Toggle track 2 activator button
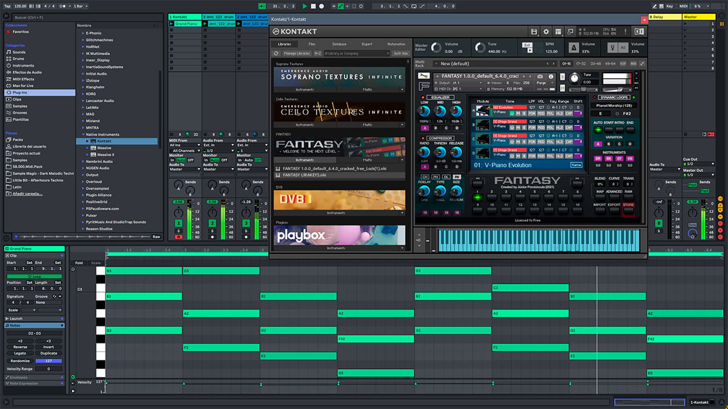This screenshot has height=409, width=728. [x=212, y=223]
